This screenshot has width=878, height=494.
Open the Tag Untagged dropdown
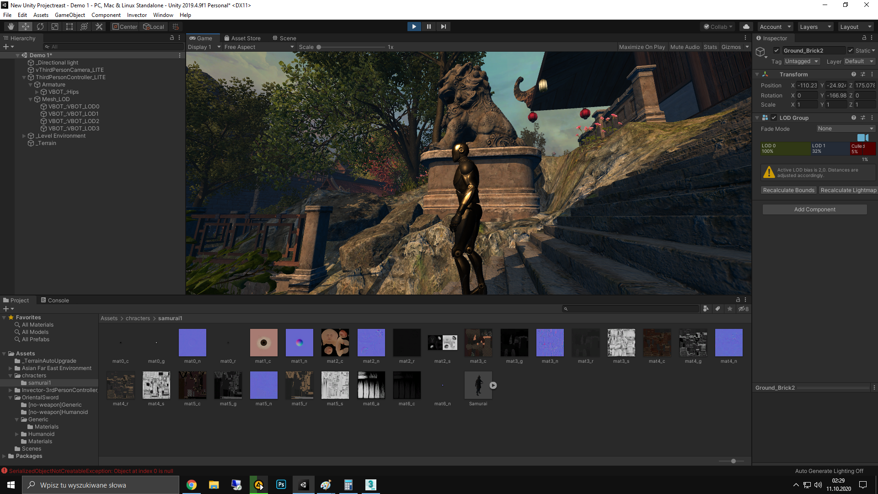[802, 61]
